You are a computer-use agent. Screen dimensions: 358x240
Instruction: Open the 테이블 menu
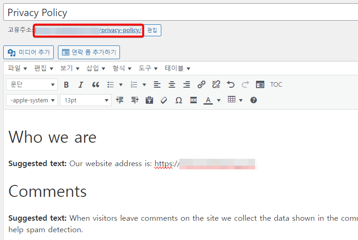coord(177,68)
